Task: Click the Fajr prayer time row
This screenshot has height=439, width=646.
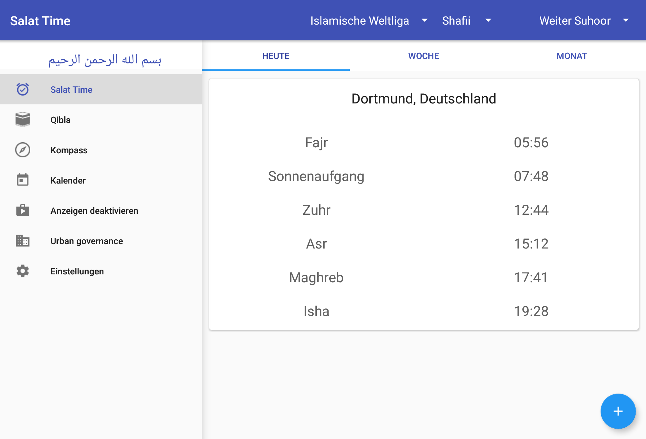Action: coord(424,143)
